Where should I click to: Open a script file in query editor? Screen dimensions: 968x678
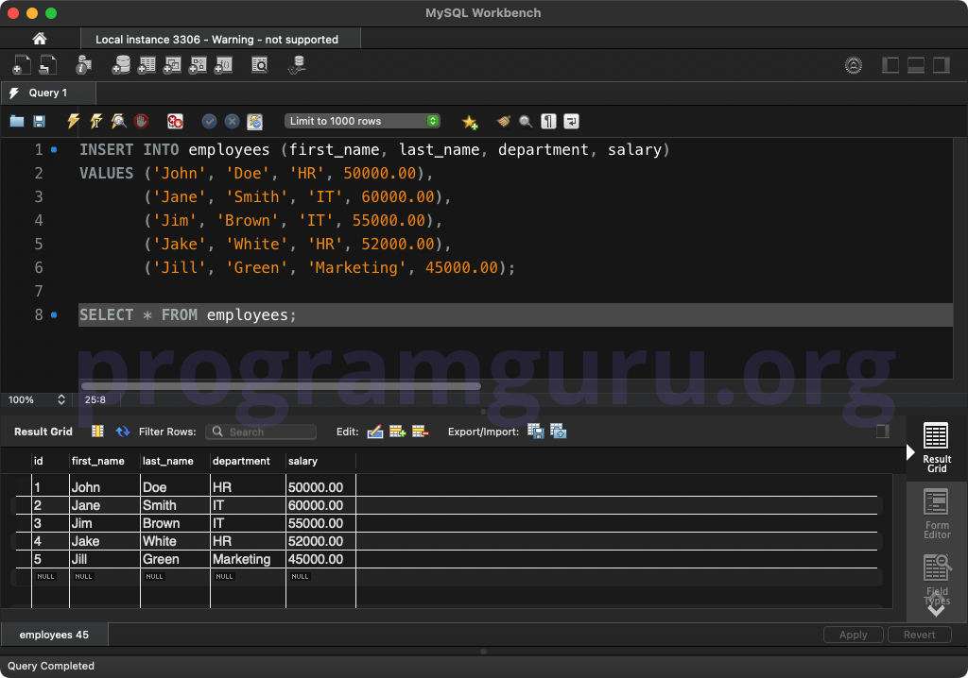(17, 121)
